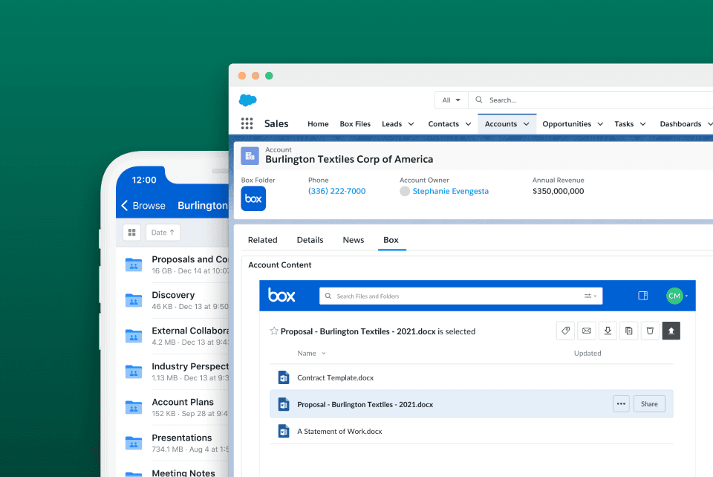The image size is (713, 477).
Task: Click the Search Files and Folders field
Action: pos(461,296)
